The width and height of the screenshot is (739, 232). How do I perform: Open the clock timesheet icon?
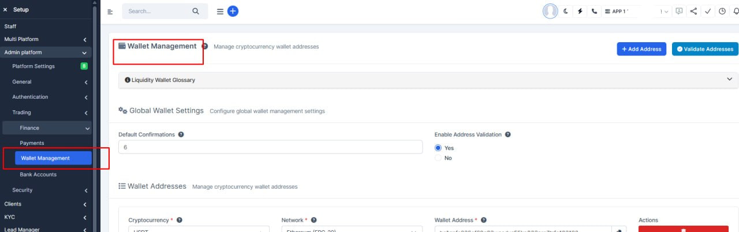[722, 12]
